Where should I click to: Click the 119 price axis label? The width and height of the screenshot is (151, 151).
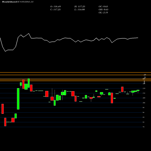[144, 88]
